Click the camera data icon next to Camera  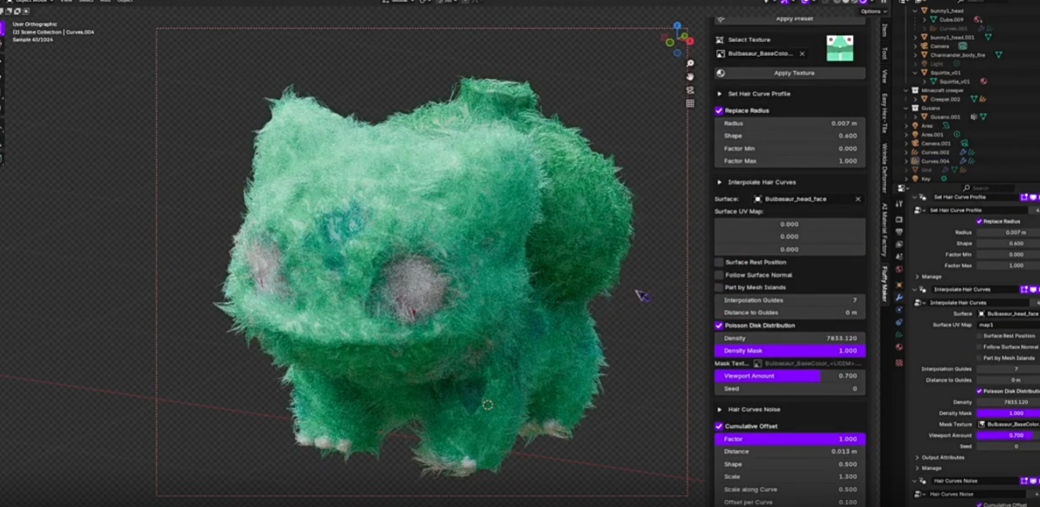(x=963, y=46)
